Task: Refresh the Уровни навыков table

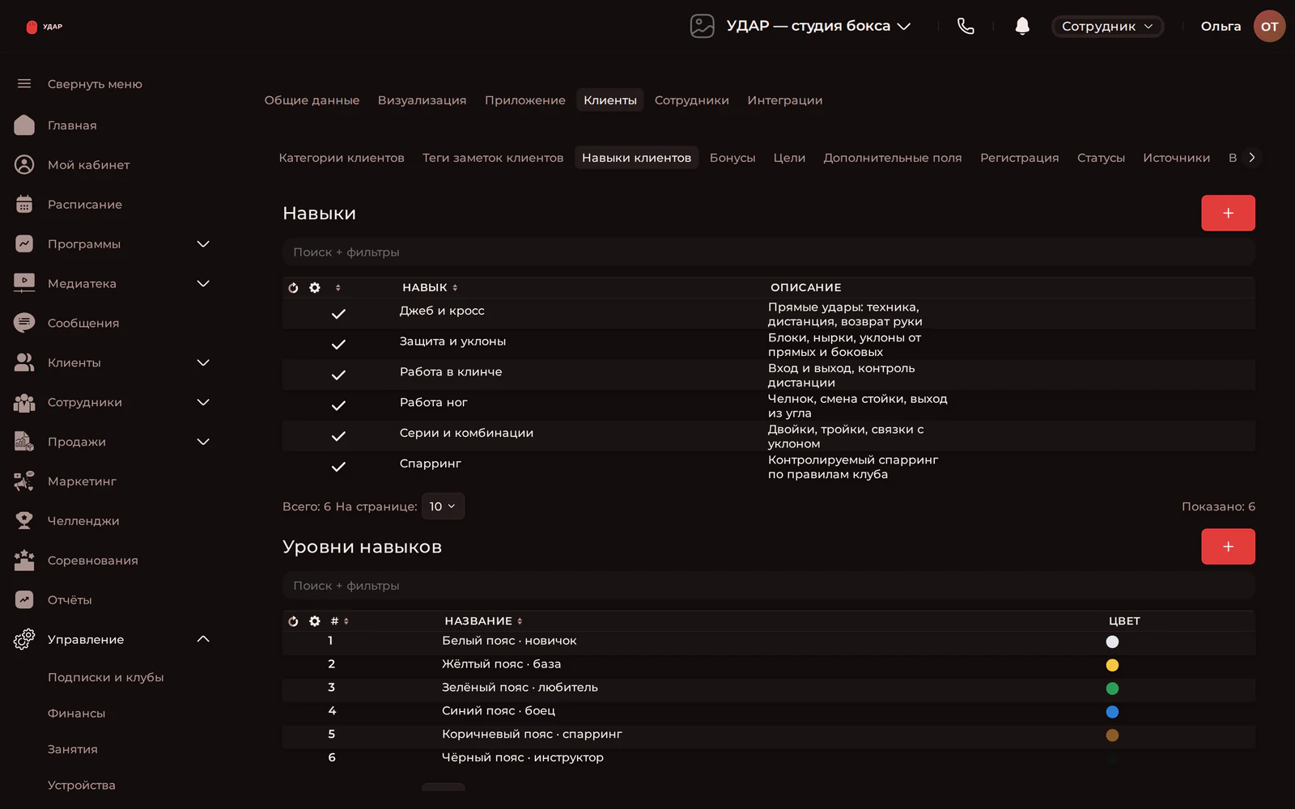Action: [x=293, y=621]
